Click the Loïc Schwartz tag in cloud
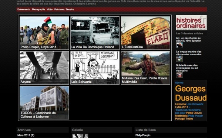The image size is (222, 138). [x=195, y=104]
